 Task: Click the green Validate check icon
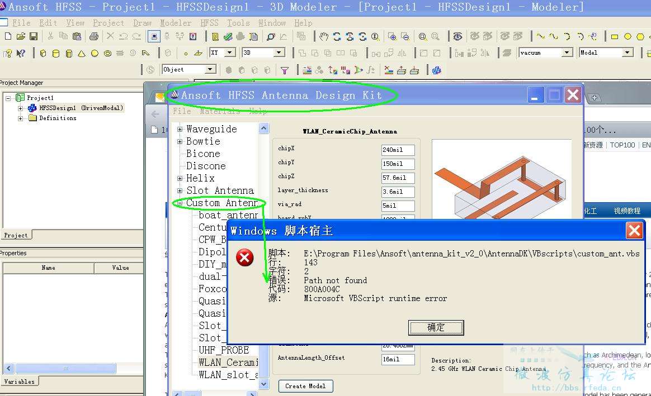tap(228, 36)
